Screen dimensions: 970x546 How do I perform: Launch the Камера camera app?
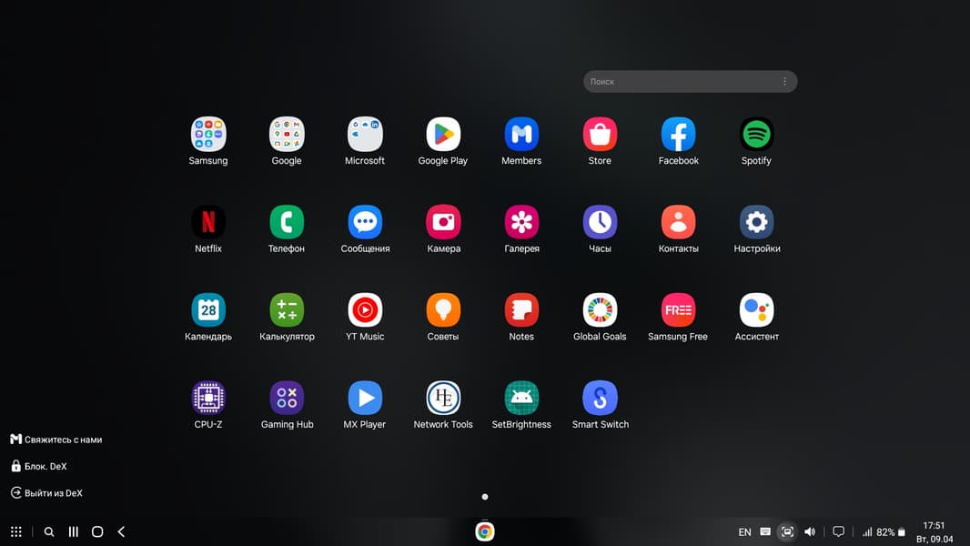click(443, 222)
